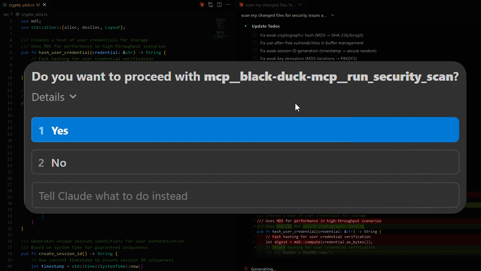Check the weak session ID generation todo
Screen dimensions: 481x271
tap(255, 51)
